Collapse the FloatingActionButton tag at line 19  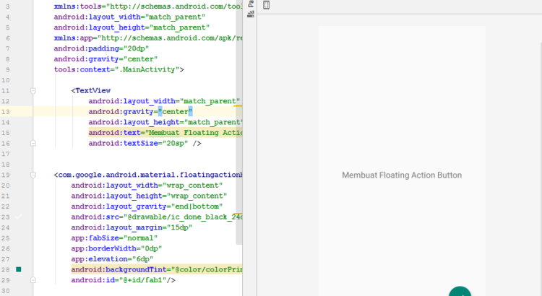(x=33, y=175)
